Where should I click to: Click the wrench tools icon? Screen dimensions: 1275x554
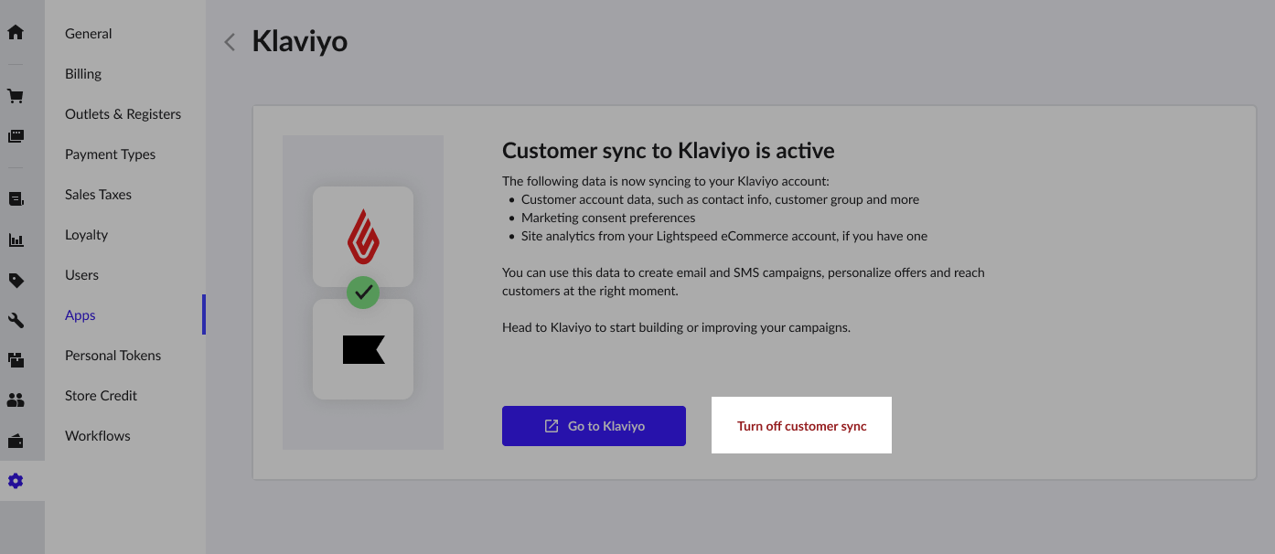point(15,320)
